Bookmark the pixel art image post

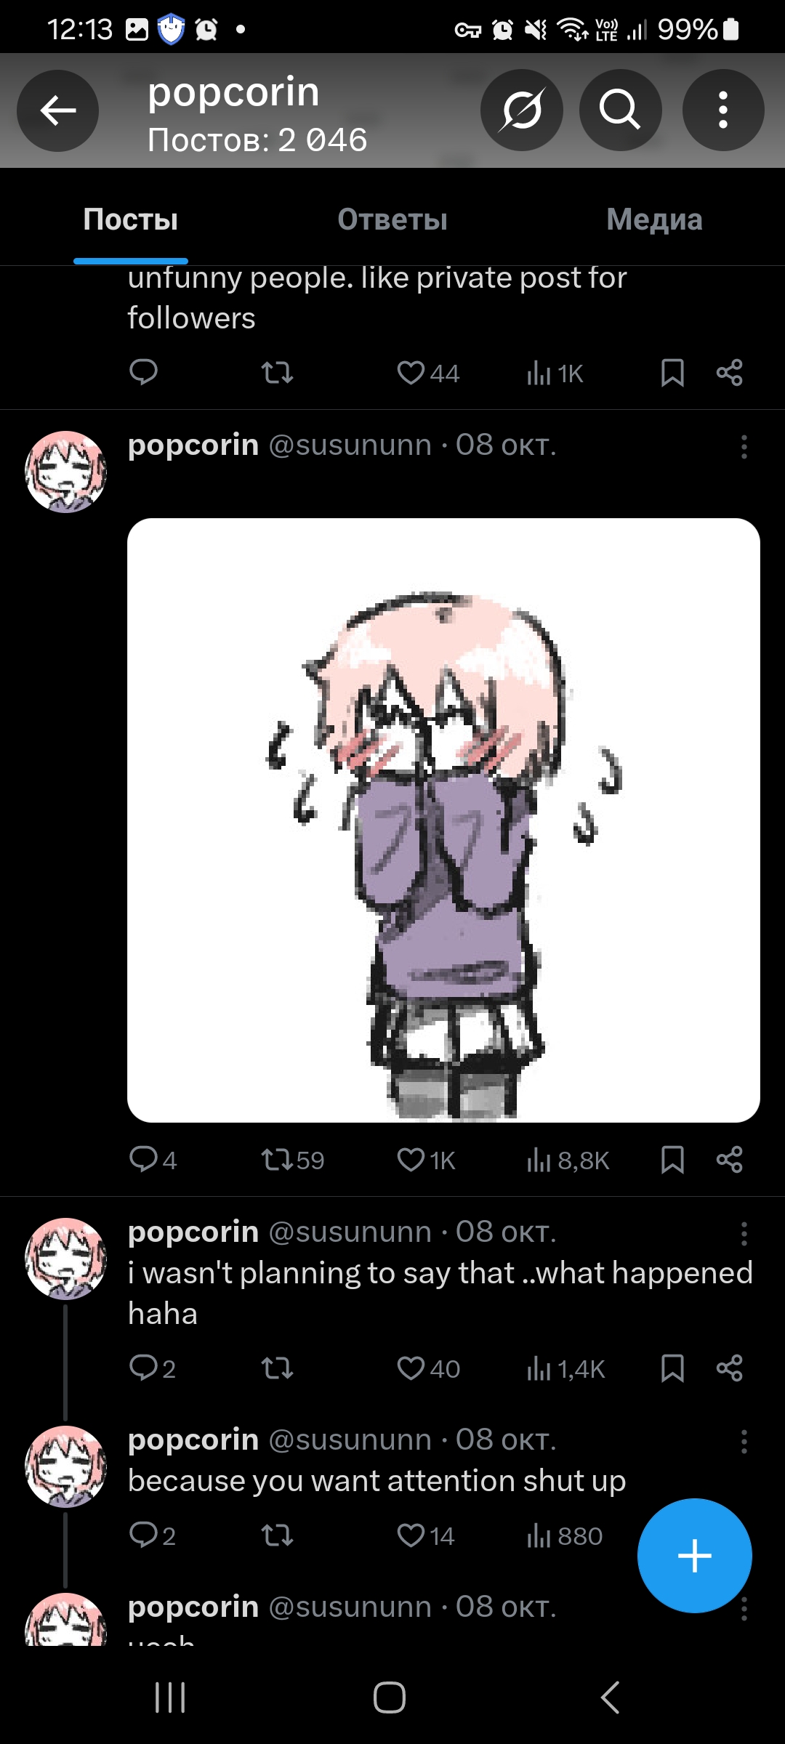[x=672, y=1160]
